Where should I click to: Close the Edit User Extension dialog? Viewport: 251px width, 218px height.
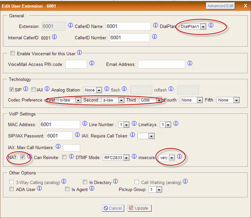pyautogui.click(x=245, y=6)
